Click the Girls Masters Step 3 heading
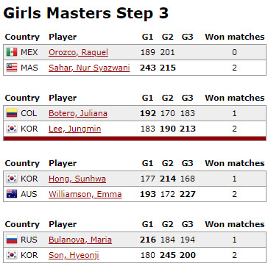 pyautogui.click(x=86, y=13)
